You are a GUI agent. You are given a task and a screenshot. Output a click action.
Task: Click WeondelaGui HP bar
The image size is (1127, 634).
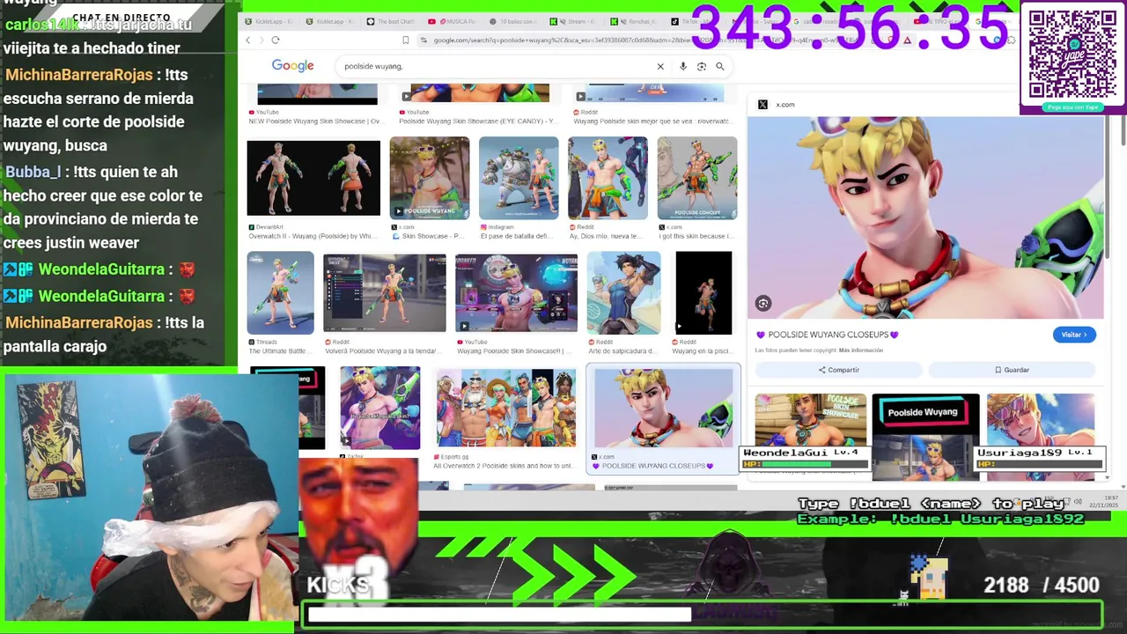point(804,464)
